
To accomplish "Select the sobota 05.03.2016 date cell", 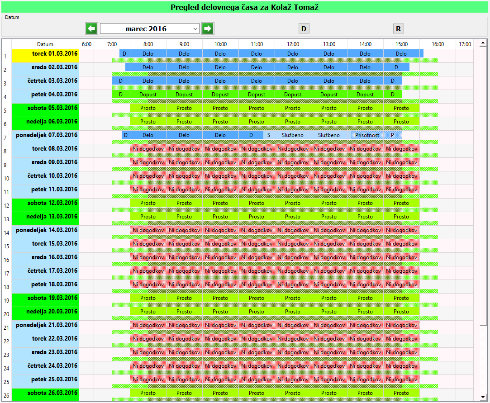I will point(45,108).
